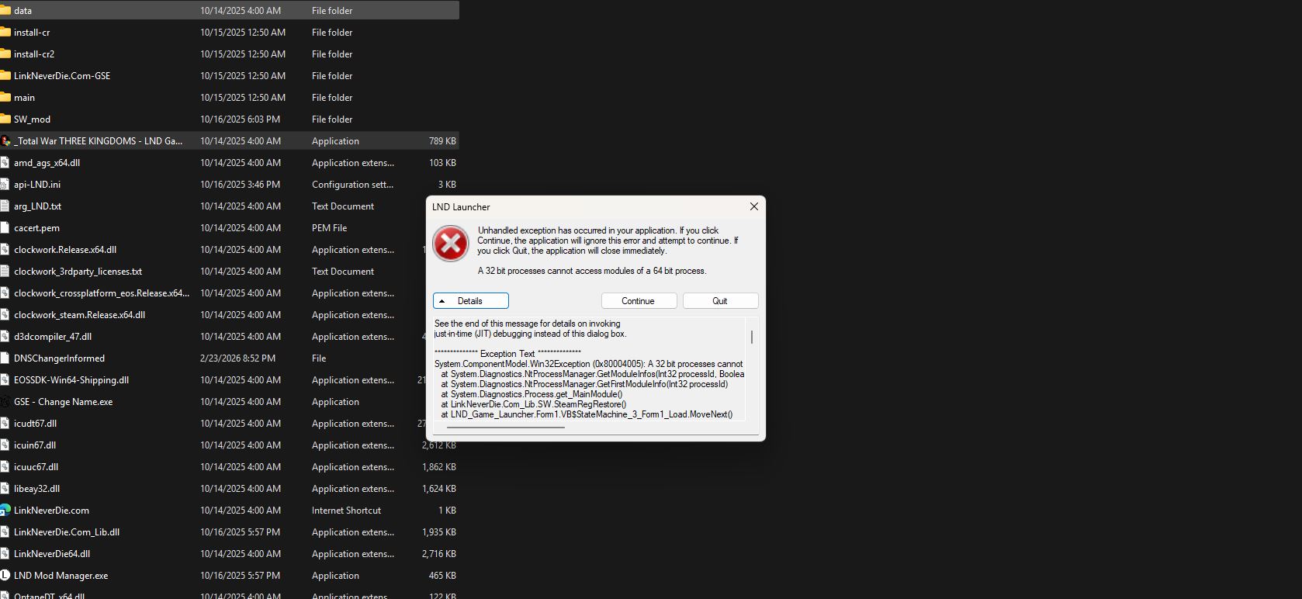Select the arg_LND.txt text document
Image resolution: width=1302 pixels, height=599 pixels.
click(x=37, y=206)
